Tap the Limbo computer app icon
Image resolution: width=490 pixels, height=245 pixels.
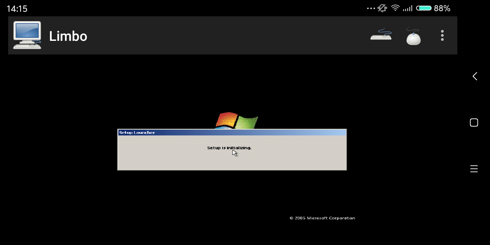click(x=27, y=35)
